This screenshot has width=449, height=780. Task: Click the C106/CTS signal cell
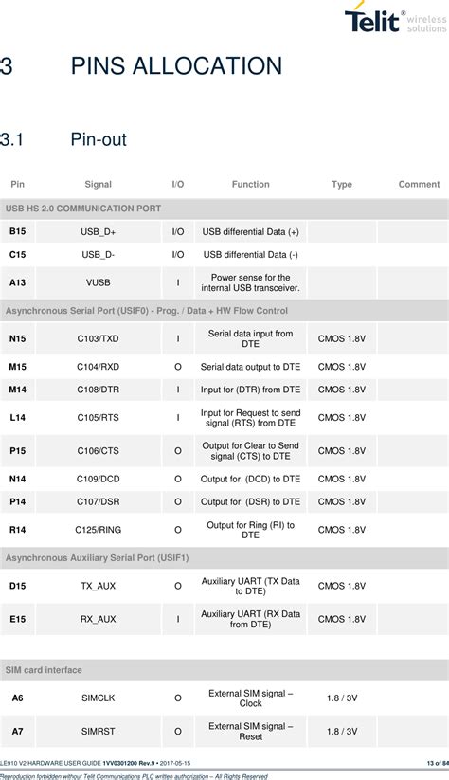click(98, 451)
